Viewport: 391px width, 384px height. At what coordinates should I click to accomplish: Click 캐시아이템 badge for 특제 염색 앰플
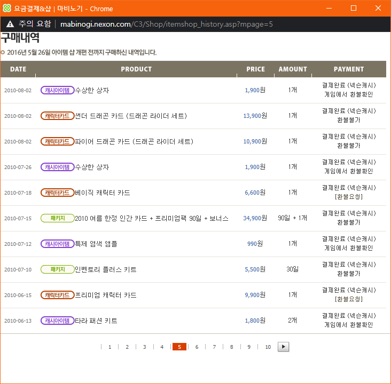point(57,244)
